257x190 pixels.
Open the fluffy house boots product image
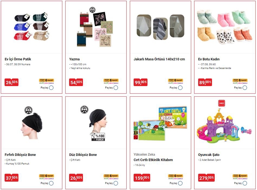(x=224, y=27)
